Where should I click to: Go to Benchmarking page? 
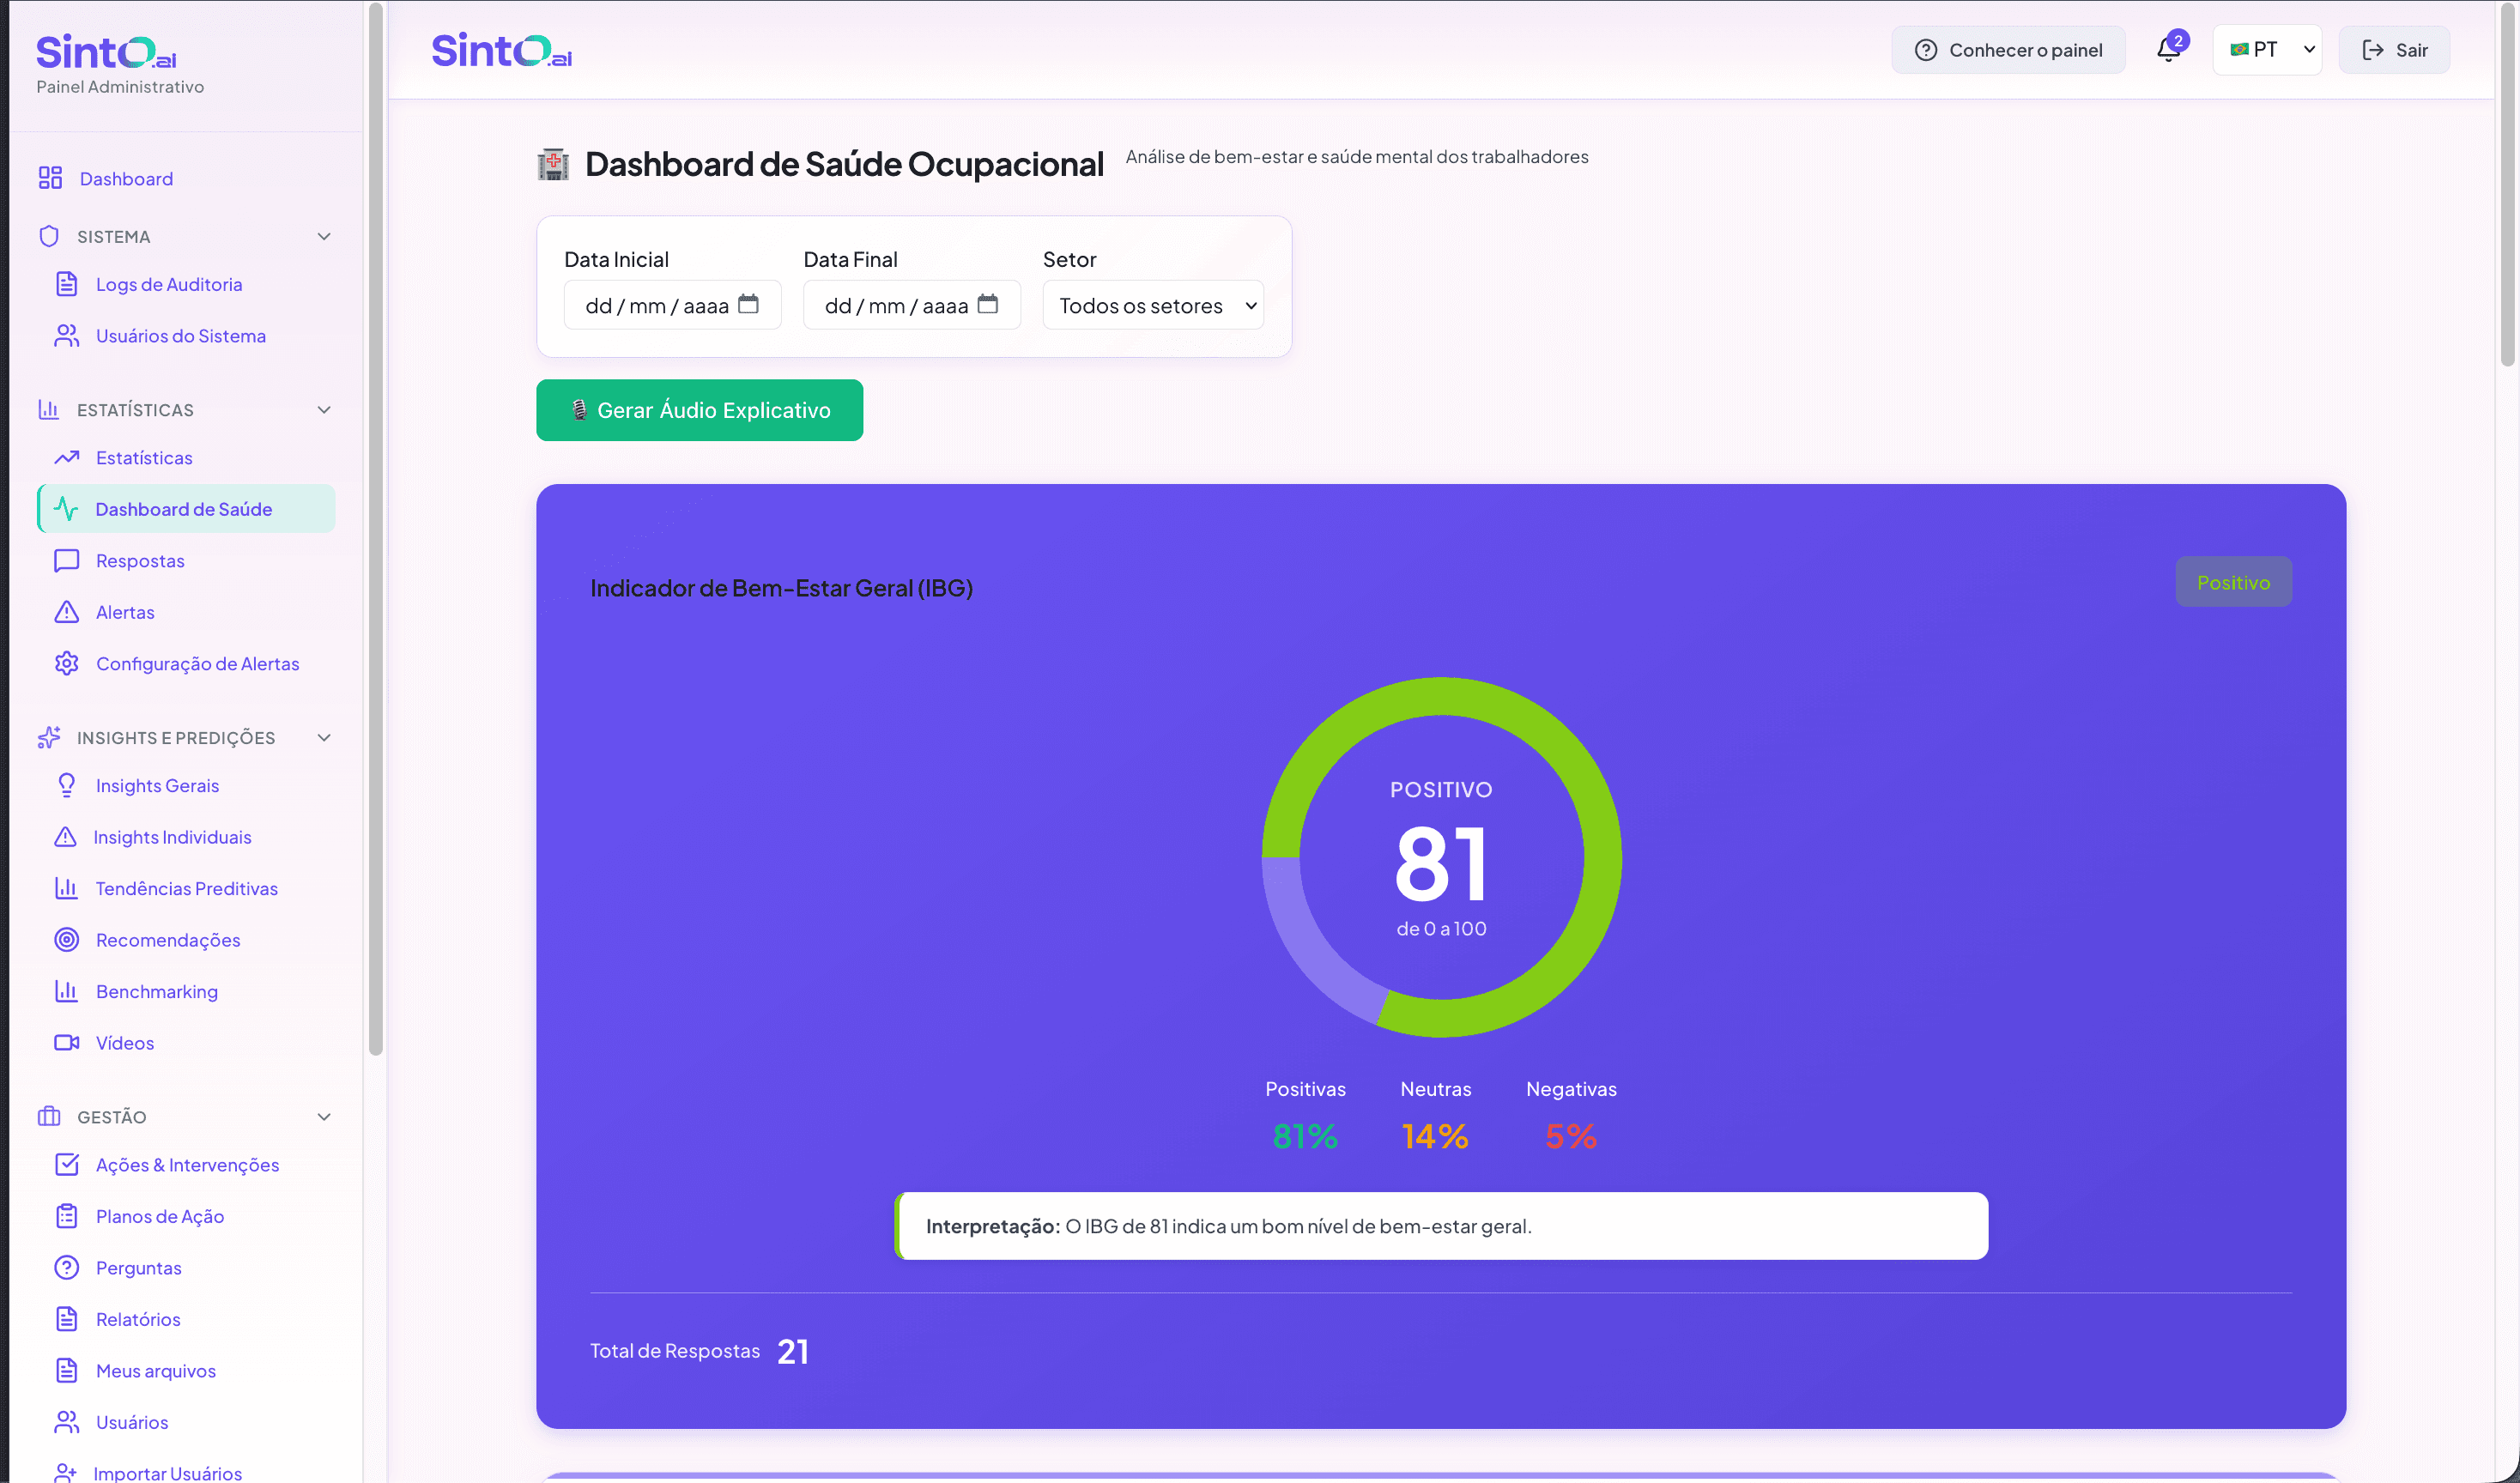tap(156, 991)
